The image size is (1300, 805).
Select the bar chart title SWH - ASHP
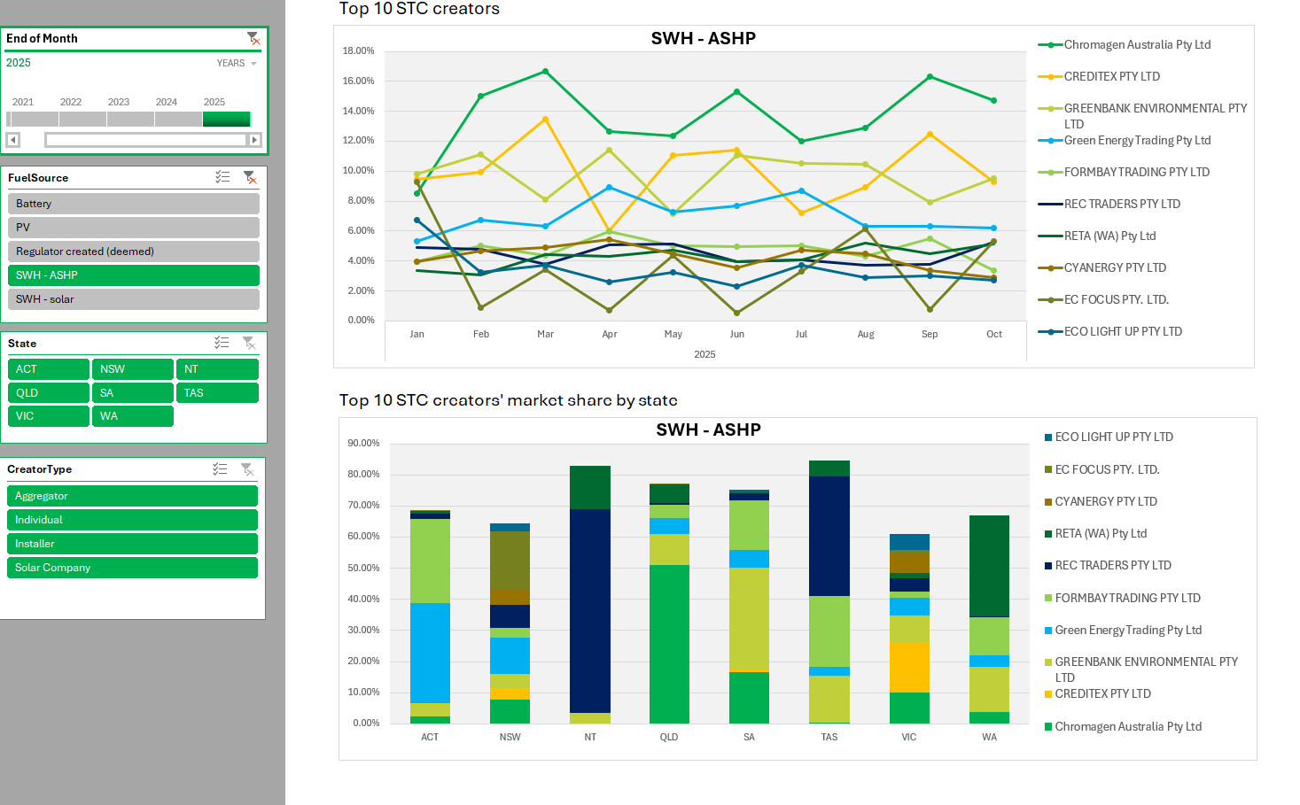click(708, 430)
